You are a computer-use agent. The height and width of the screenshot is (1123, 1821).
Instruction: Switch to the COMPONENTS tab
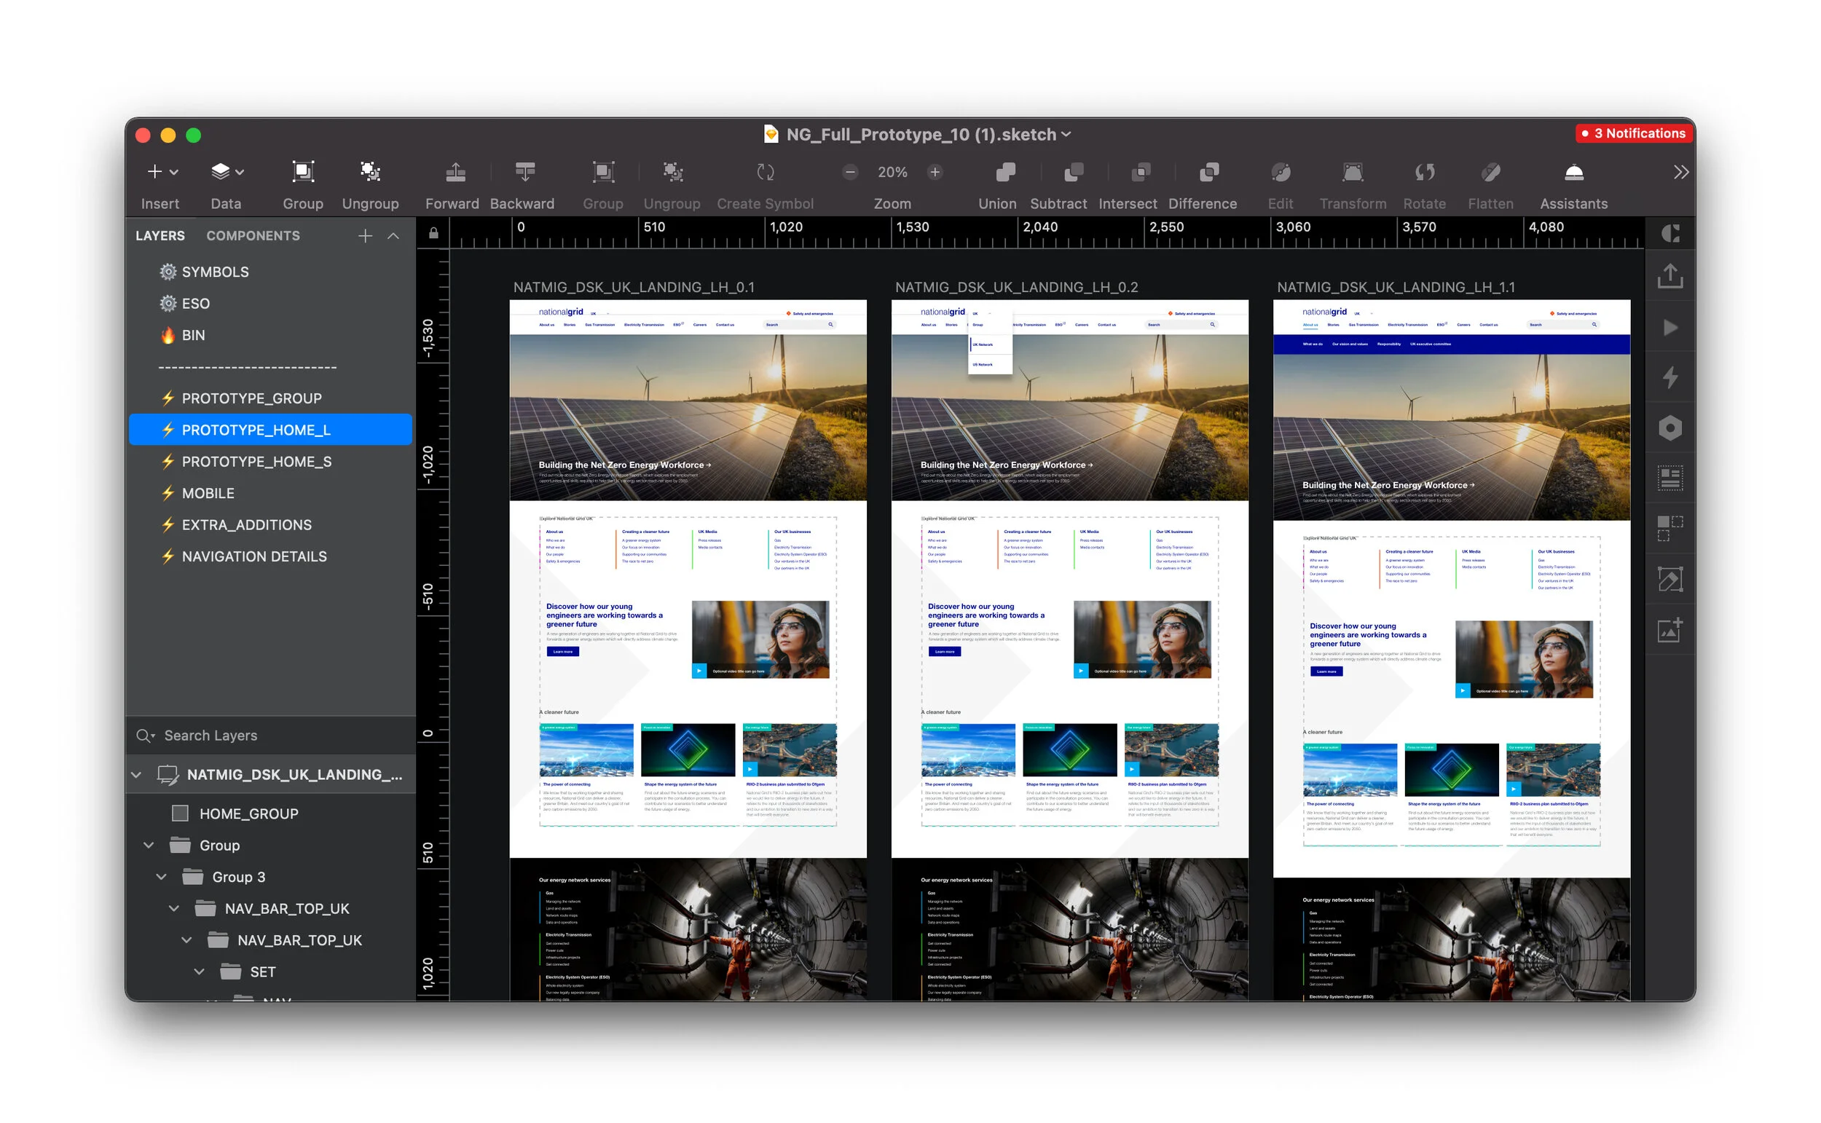(253, 235)
